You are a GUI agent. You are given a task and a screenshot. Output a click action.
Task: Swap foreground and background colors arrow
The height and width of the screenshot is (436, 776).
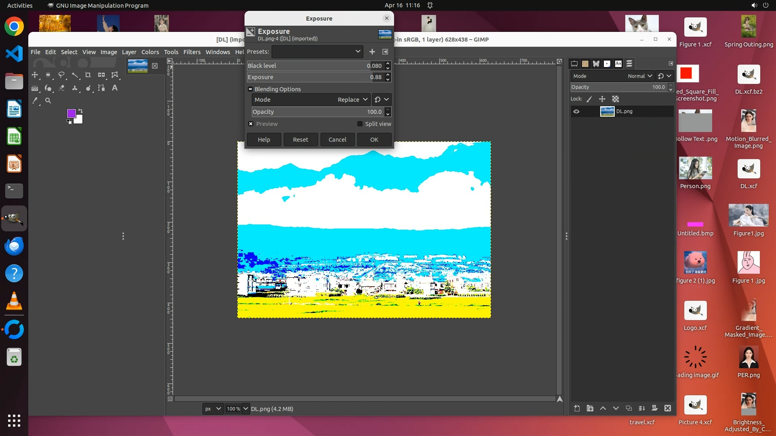(80, 111)
